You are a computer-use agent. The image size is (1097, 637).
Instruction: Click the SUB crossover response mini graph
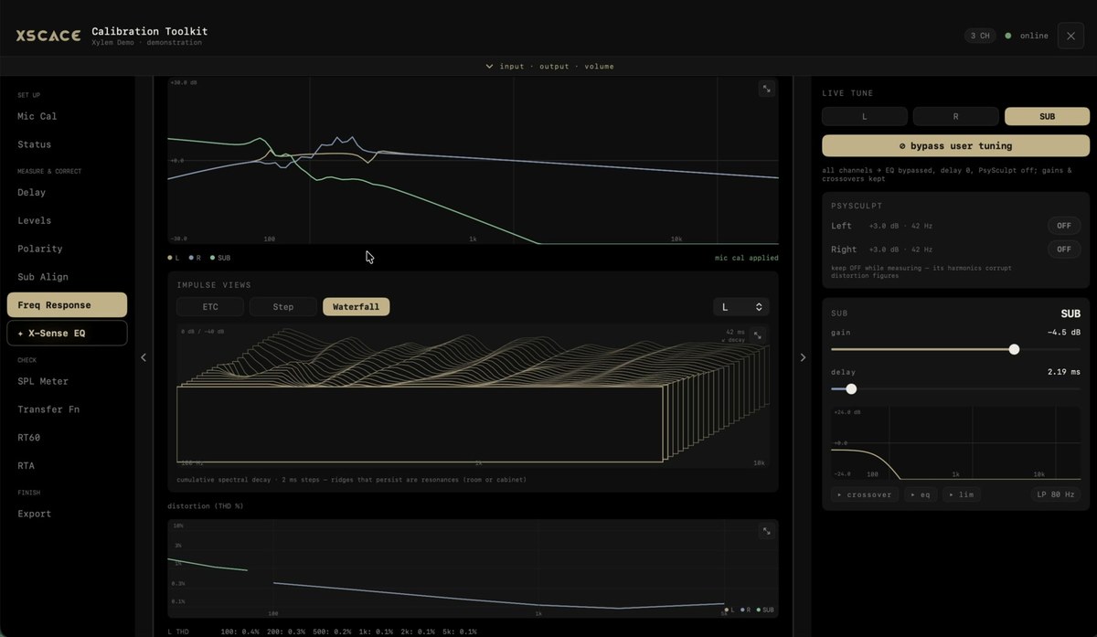click(956, 443)
